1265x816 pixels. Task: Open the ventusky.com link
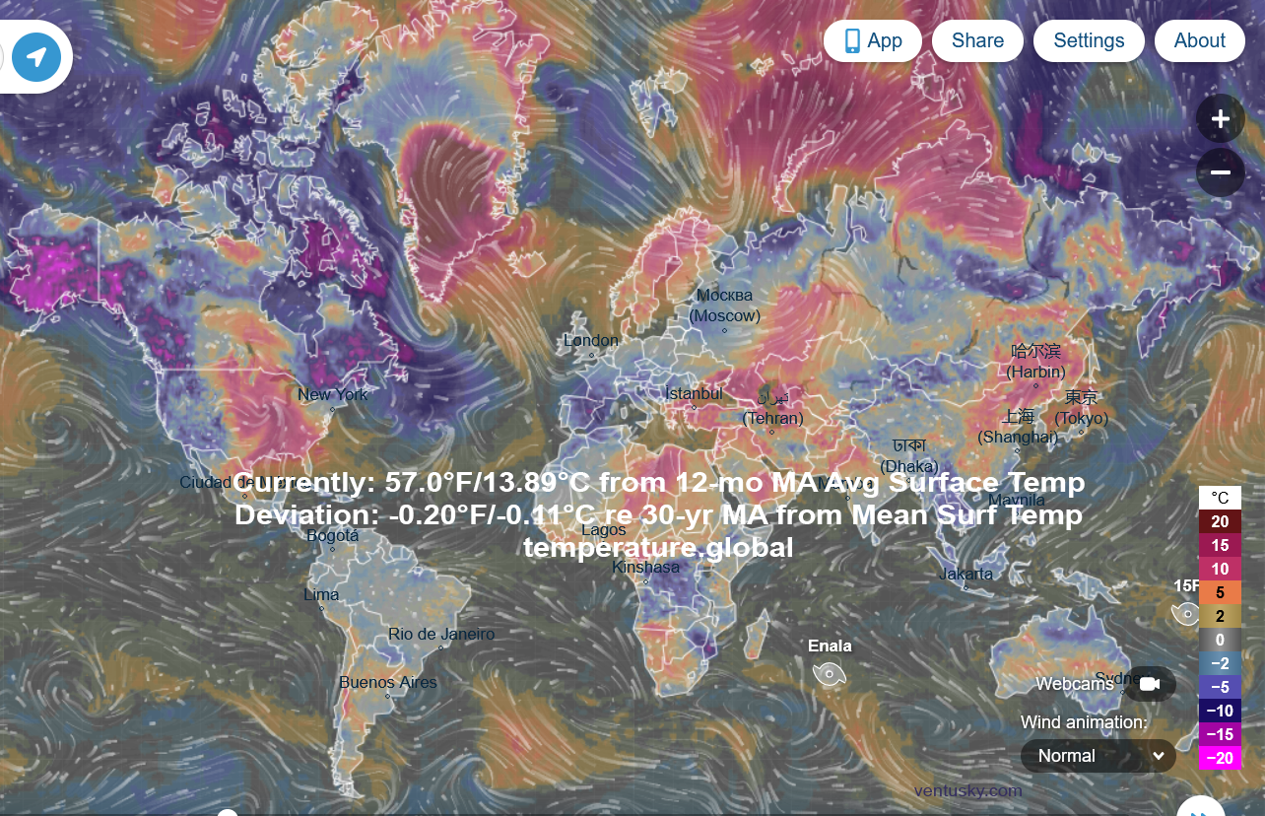pos(967,790)
